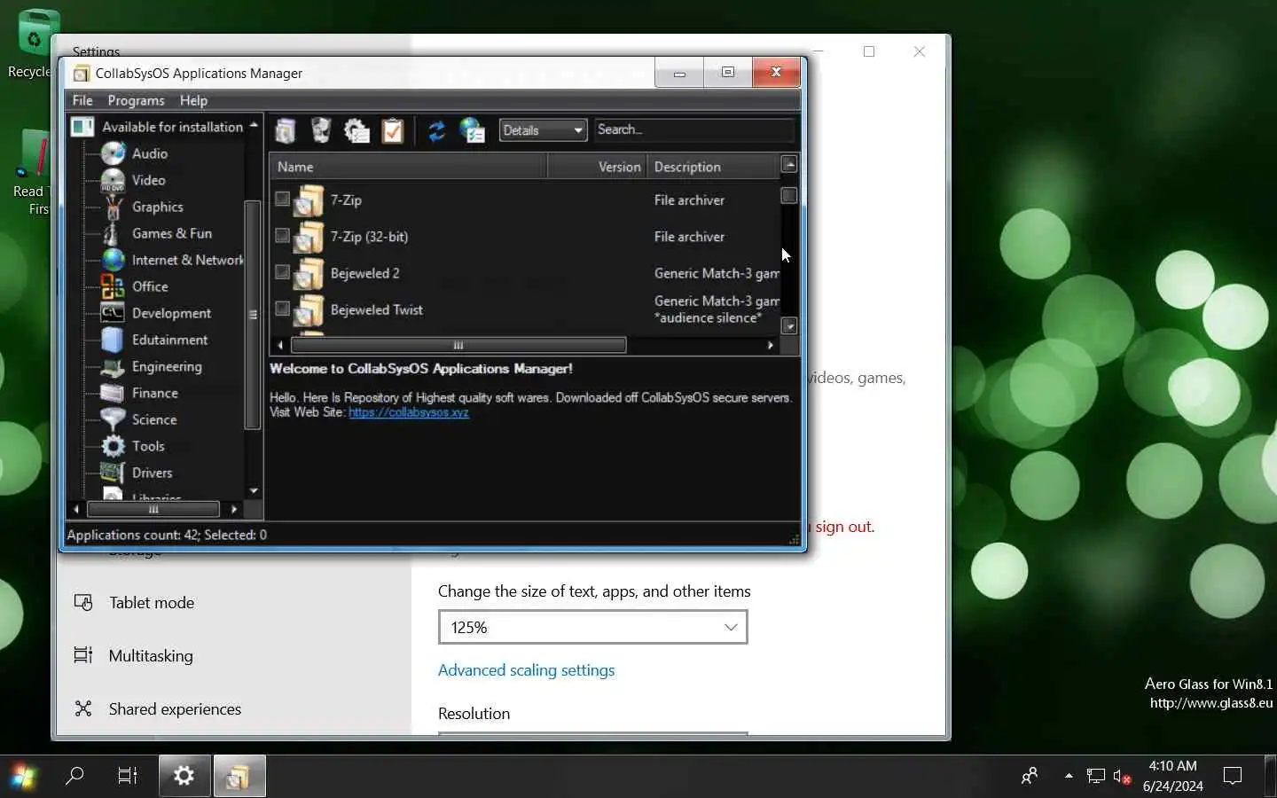The image size is (1277, 798).
Task: Select the Graphics category icon
Action: tap(113, 207)
